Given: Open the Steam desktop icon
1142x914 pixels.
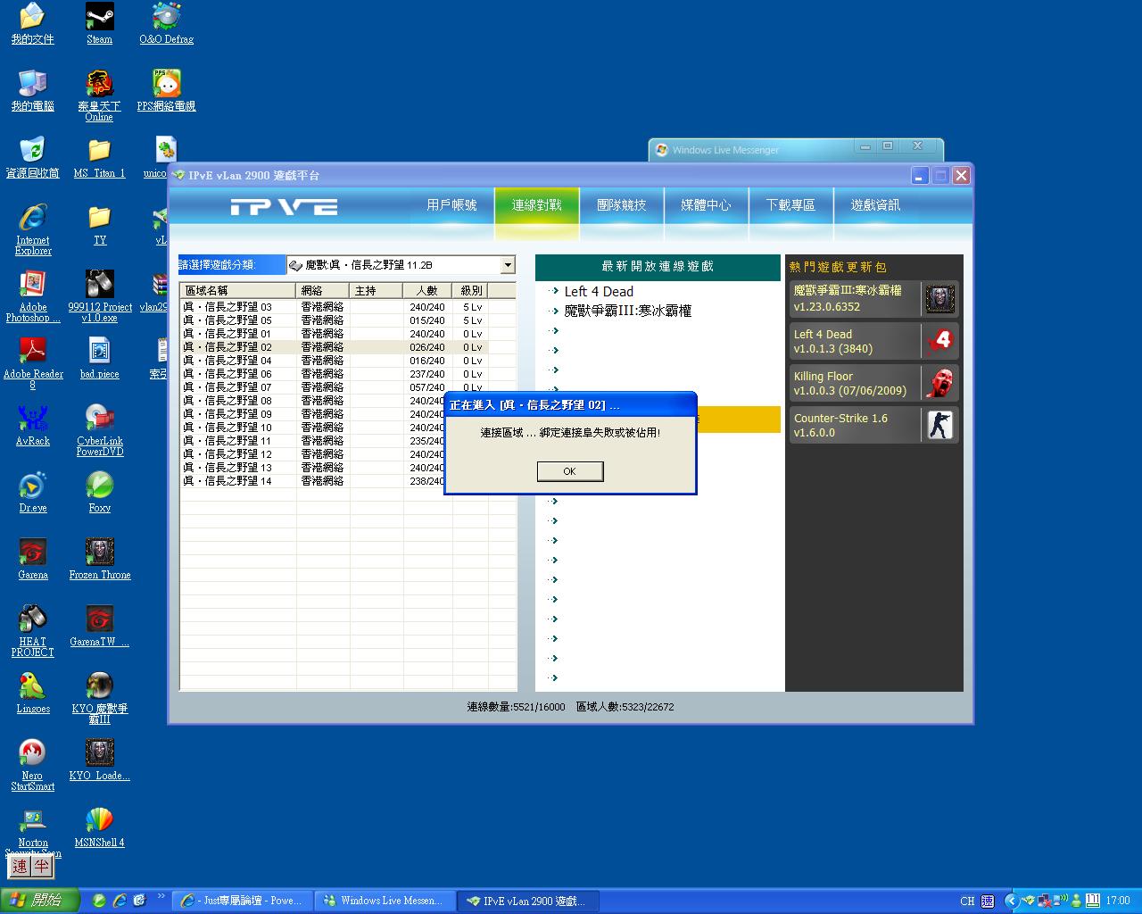Looking at the screenshot, I should 99,18.
